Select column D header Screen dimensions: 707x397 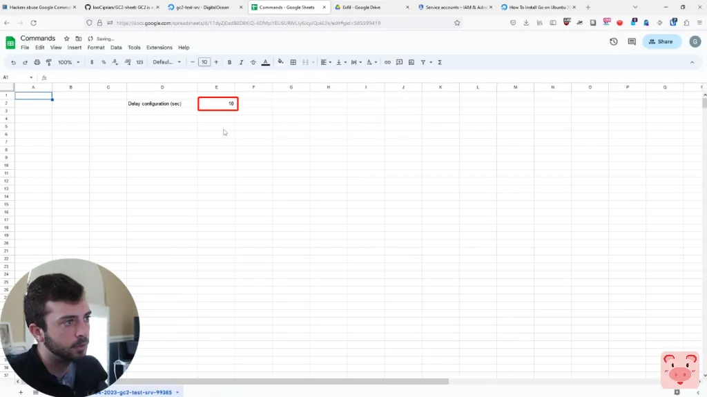162,87
